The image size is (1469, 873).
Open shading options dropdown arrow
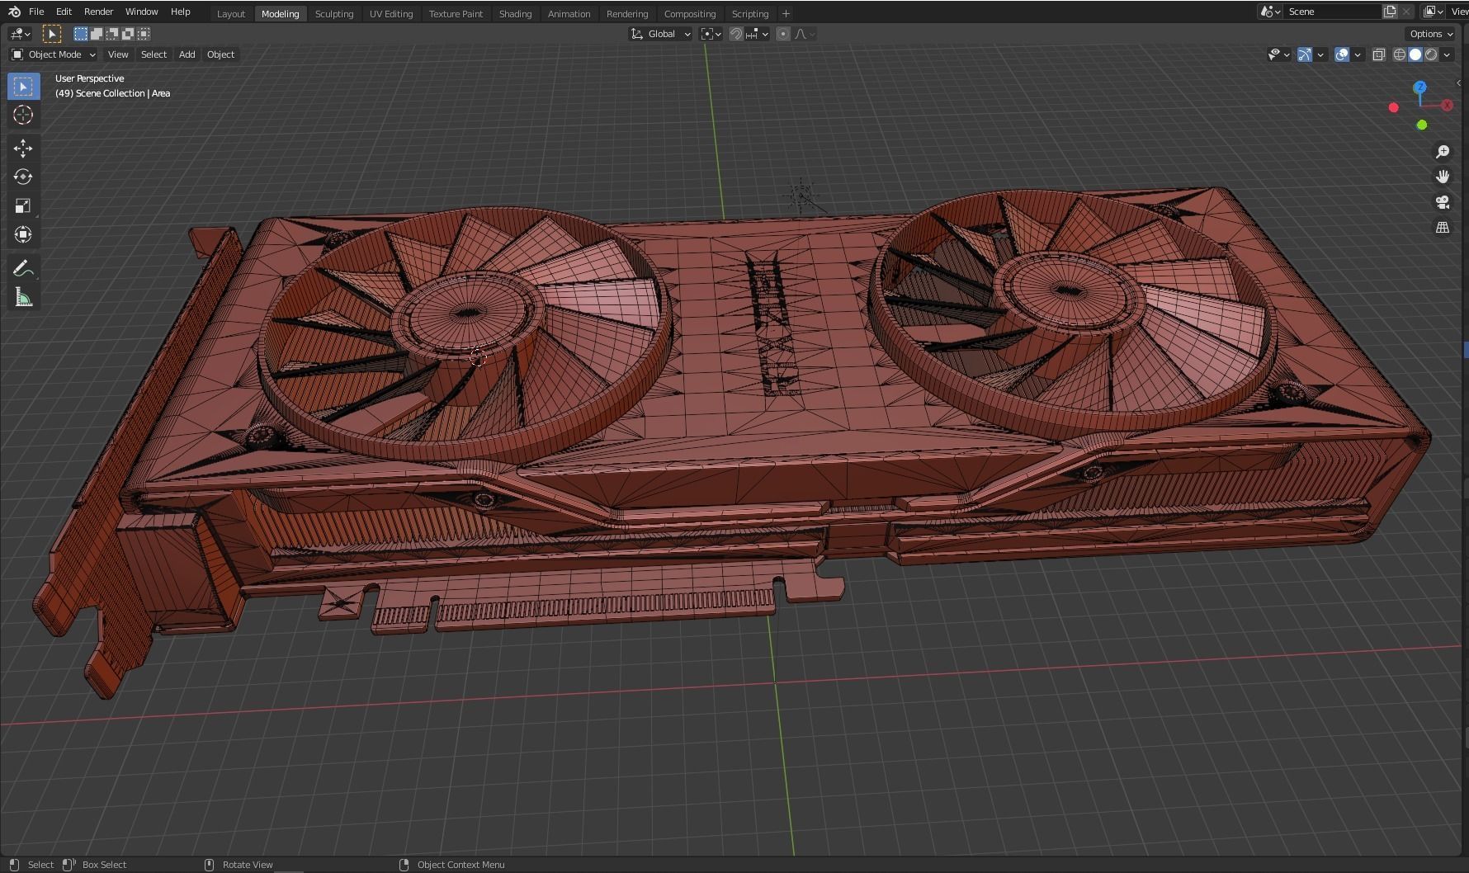pos(1448,54)
